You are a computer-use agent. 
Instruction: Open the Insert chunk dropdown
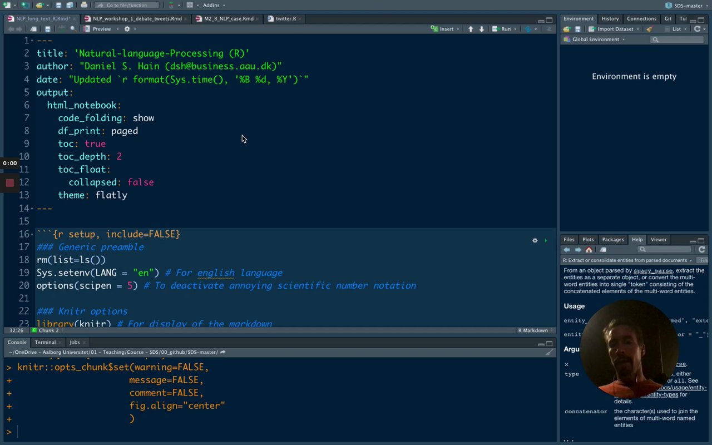(445, 29)
